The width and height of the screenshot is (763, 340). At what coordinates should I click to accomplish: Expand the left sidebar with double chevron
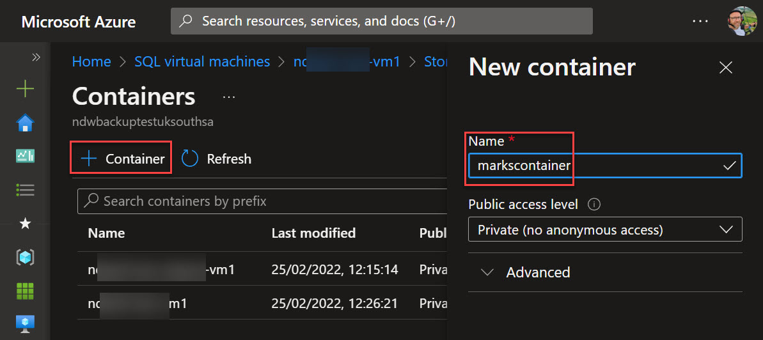click(36, 58)
